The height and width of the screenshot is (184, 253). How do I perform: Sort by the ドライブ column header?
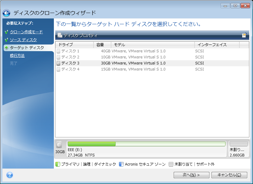(74, 45)
